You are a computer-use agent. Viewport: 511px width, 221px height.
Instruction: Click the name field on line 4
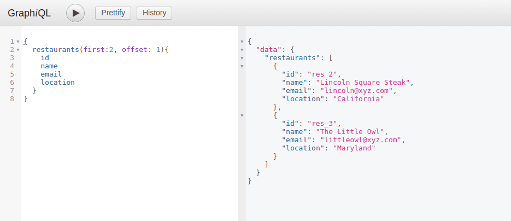click(49, 66)
